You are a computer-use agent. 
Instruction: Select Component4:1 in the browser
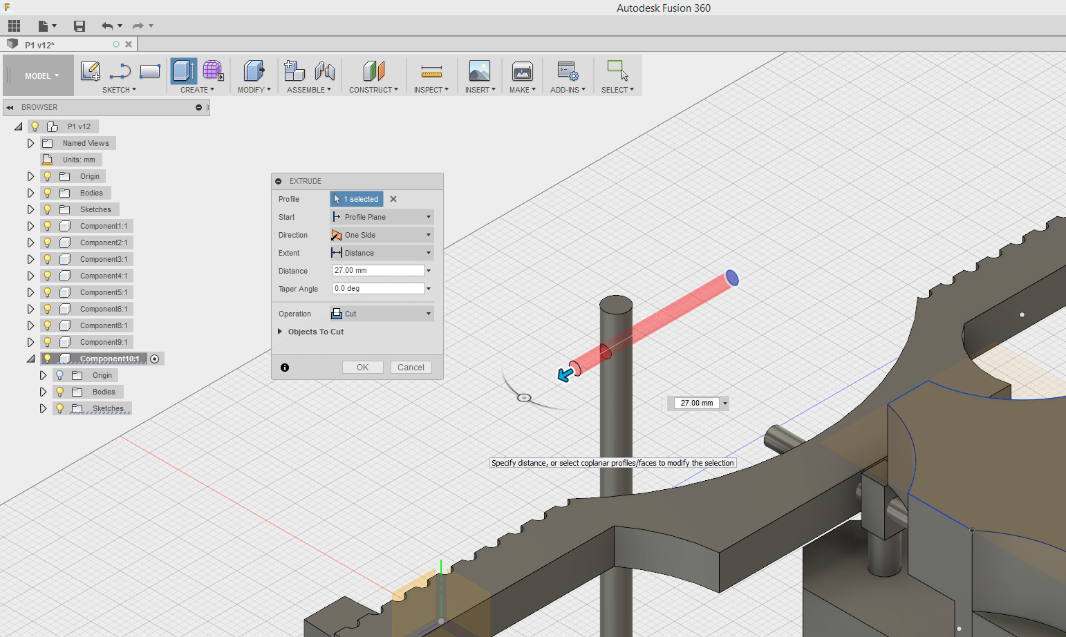click(x=104, y=276)
